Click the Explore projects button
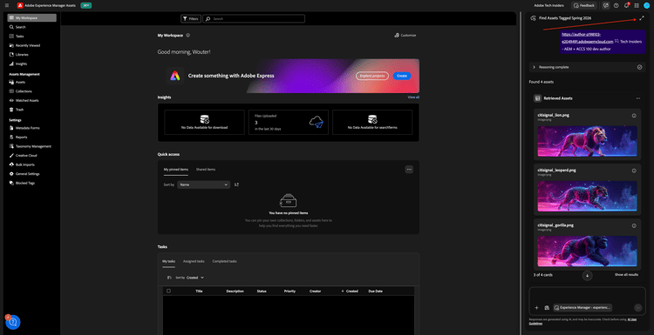This screenshot has width=654, height=335. point(372,76)
